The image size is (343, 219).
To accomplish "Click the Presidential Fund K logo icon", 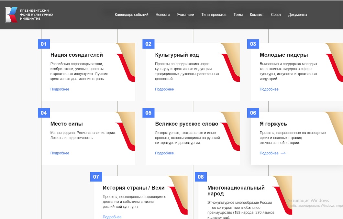I will pos(11,15).
